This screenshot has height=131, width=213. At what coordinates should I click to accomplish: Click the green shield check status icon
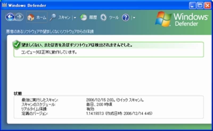pyautogui.click(x=17, y=45)
